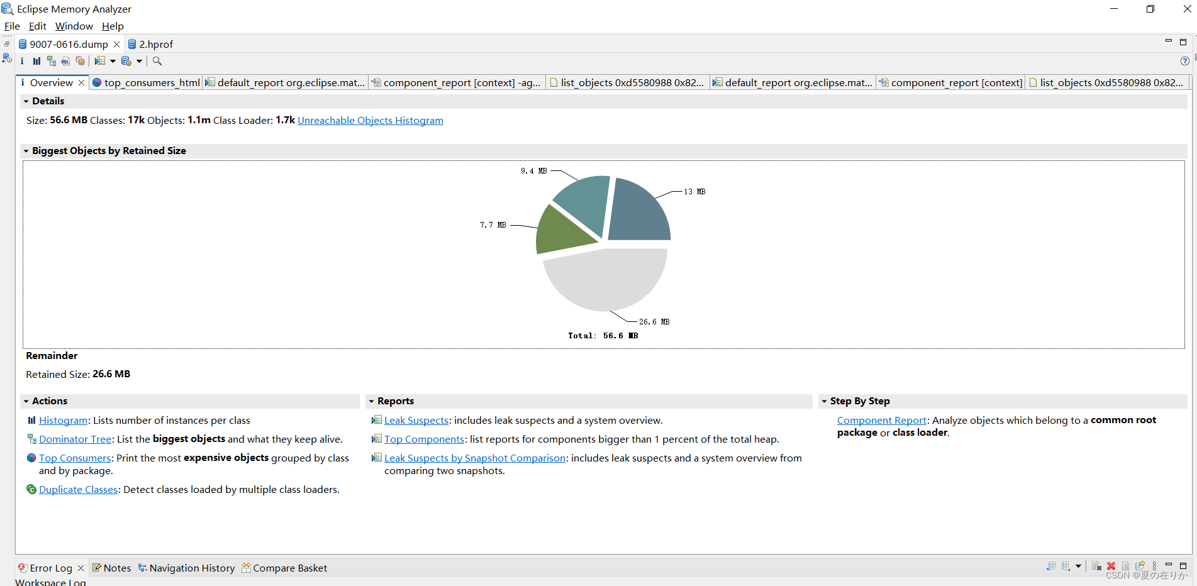Minimize the editor area

1169,41
